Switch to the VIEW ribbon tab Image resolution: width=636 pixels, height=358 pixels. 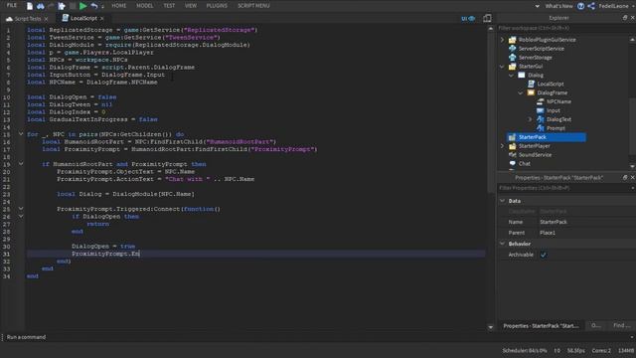click(191, 6)
